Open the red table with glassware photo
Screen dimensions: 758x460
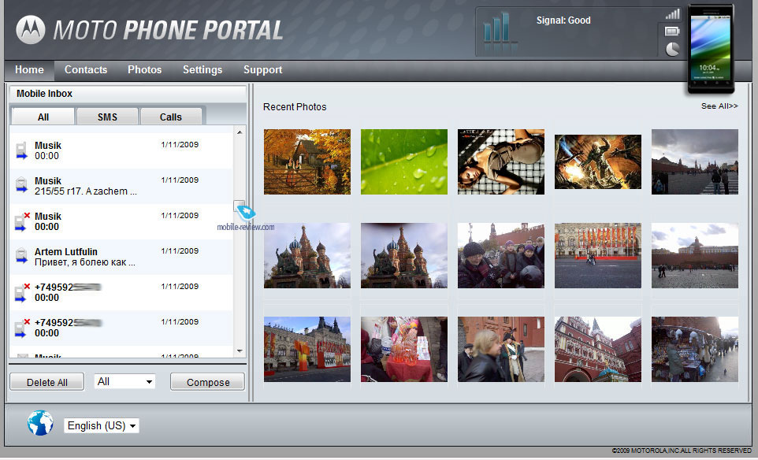click(x=404, y=350)
